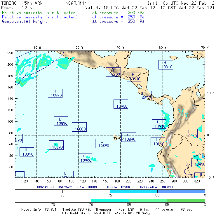The width and height of the screenshot is (216, 216).
Task: Click the blue above-80% swatch in upper colorbar
Action: coord(181,191)
